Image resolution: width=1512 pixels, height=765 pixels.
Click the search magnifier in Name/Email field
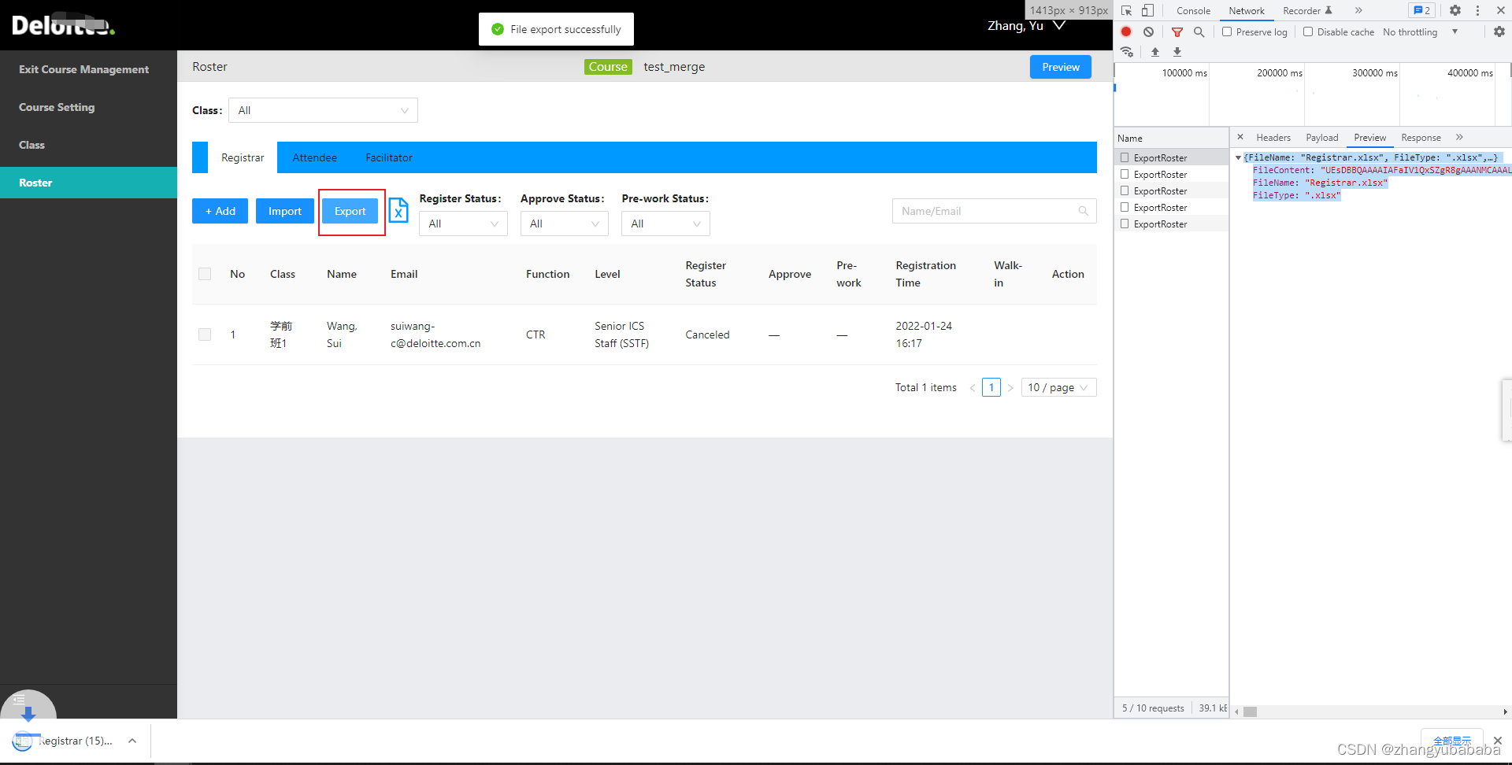1084,211
